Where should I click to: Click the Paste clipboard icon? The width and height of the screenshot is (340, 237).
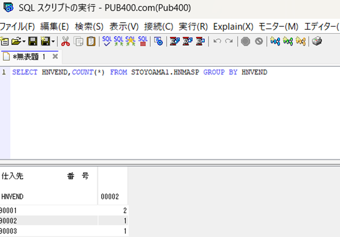91,41
